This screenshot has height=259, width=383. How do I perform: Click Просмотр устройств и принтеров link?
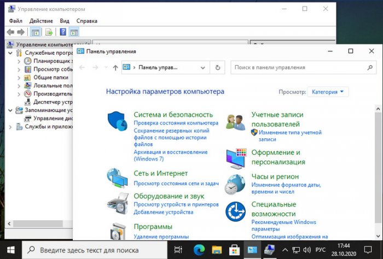(176, 204)
